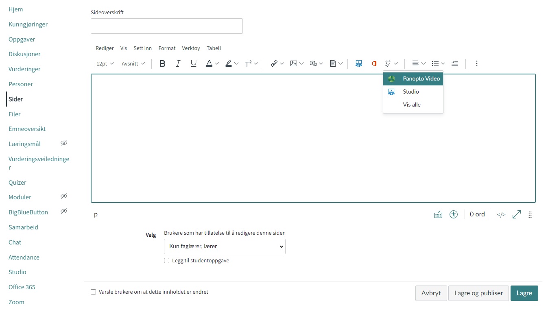The width and height of the screenshot is (548, 314).
Task: Click the increase indent icon
Action: pos(455,63)
